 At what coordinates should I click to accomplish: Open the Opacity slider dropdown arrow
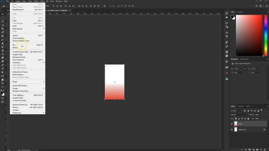click(261, 115)
